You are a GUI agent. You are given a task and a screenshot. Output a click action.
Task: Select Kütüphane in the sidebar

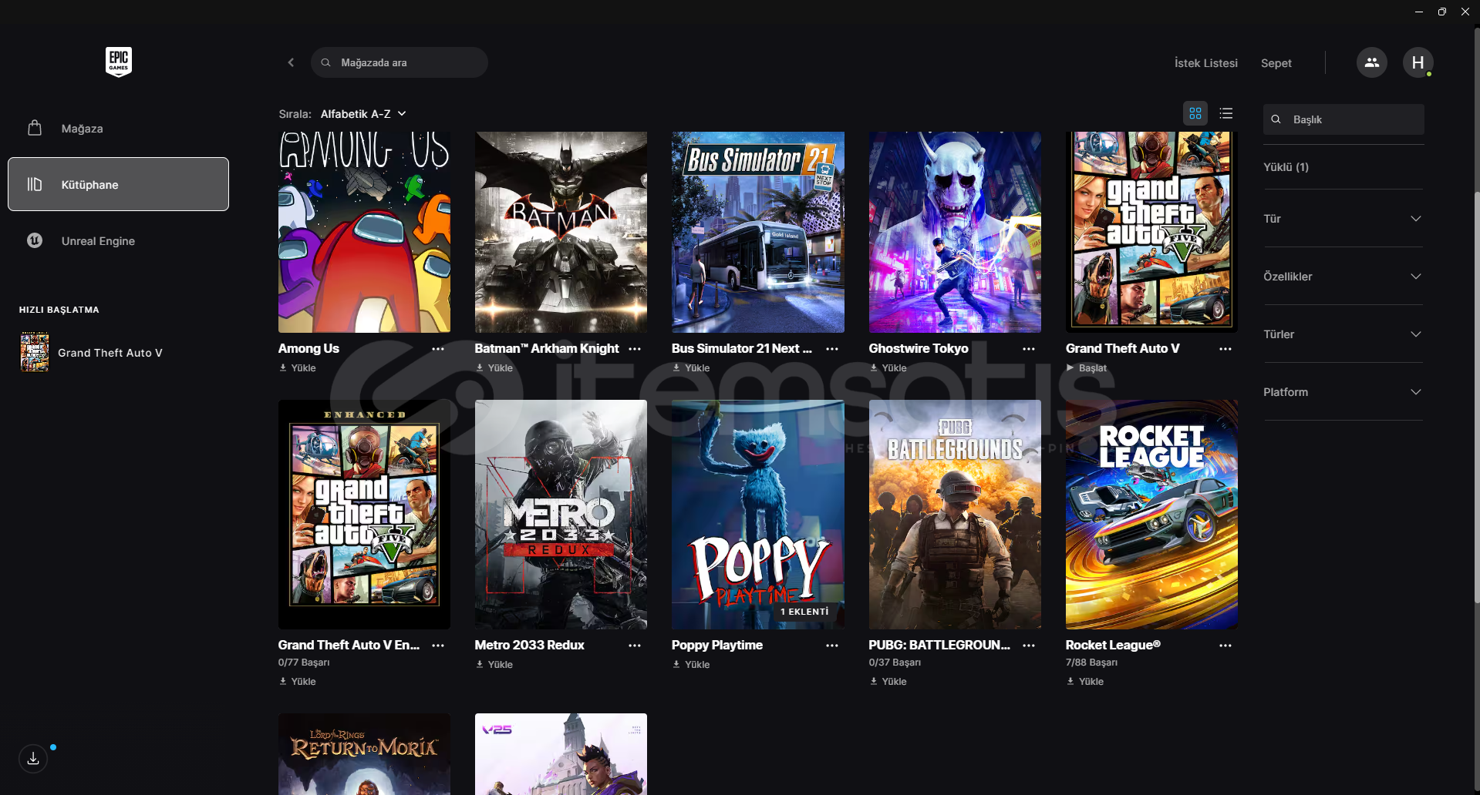coord(118,184)
